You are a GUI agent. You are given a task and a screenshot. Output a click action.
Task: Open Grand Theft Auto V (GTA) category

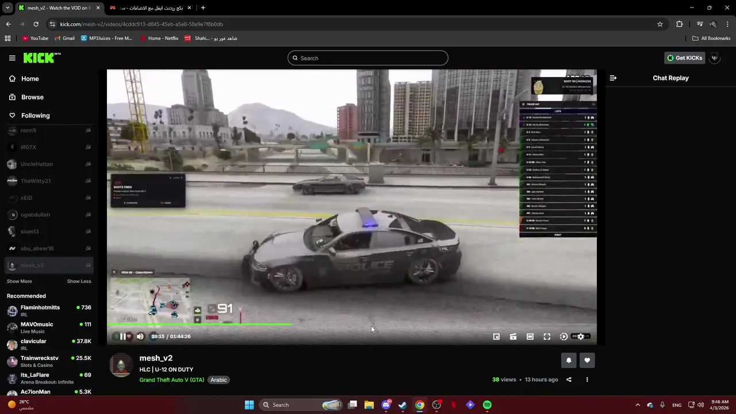(171, 379)
